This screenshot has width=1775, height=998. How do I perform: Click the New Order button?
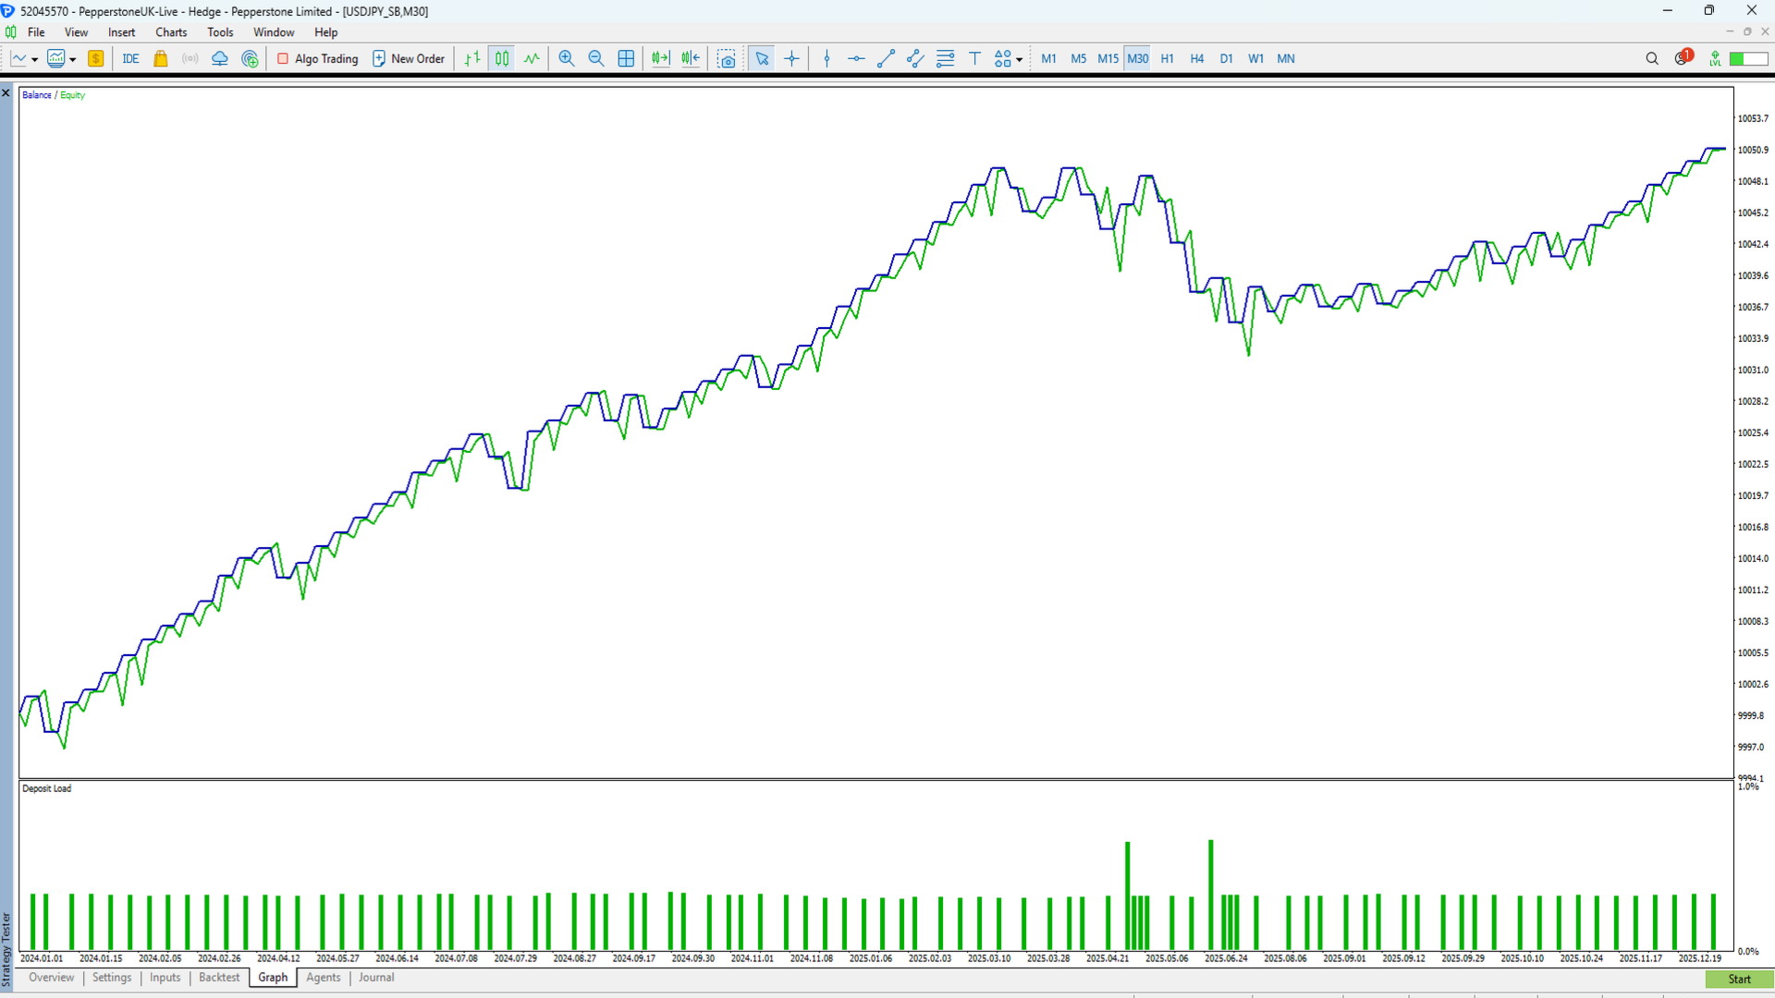click(409, 58)
